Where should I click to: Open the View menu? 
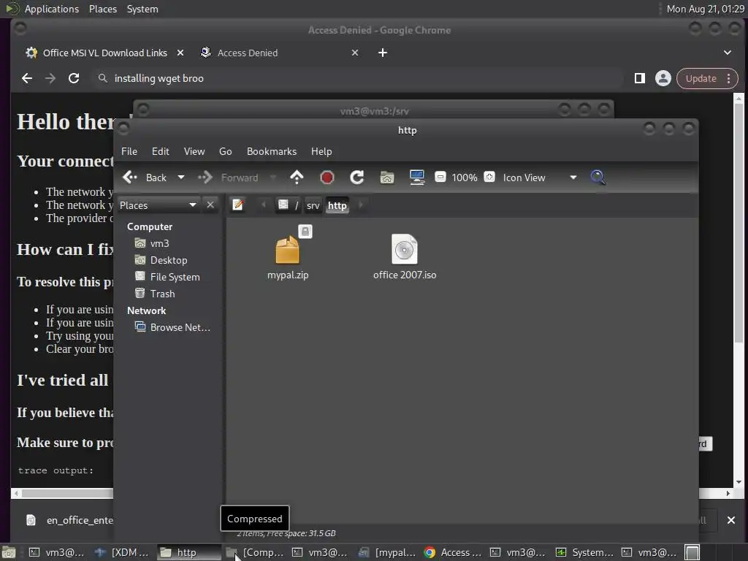point(194,151)
